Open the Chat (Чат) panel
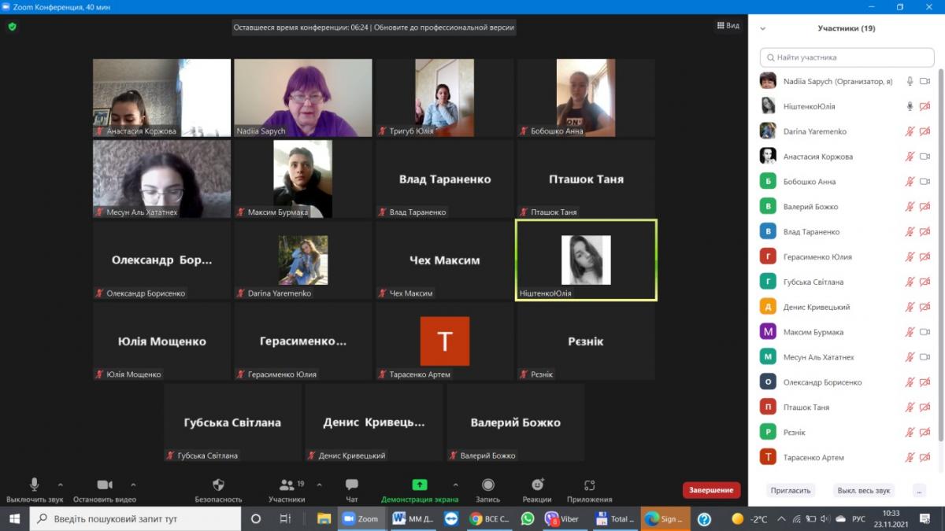The width and height of the screenshot is (945, 531). pos(351,485)
